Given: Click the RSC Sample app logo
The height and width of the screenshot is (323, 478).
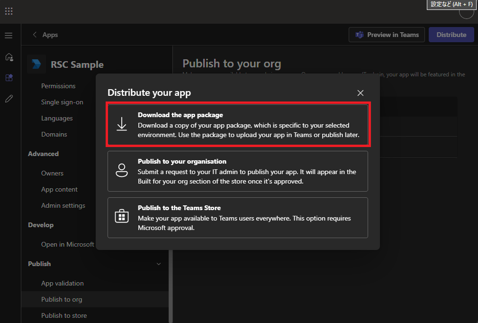Looking at the screenshot, I should click(36, 64).
